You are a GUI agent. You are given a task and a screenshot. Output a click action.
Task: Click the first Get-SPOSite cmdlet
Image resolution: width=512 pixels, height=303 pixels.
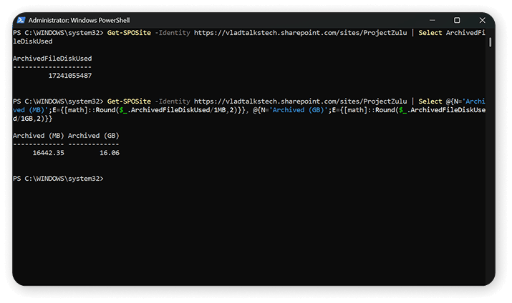coord(127,33)
